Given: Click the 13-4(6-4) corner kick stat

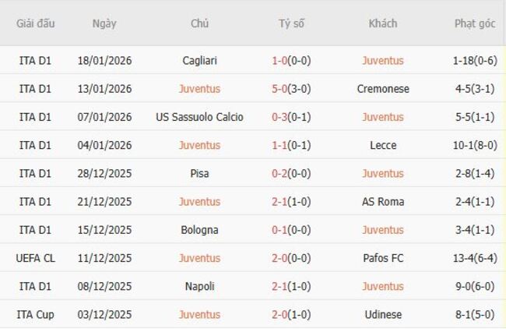Looking at the screenshot, I should (474, 258).
